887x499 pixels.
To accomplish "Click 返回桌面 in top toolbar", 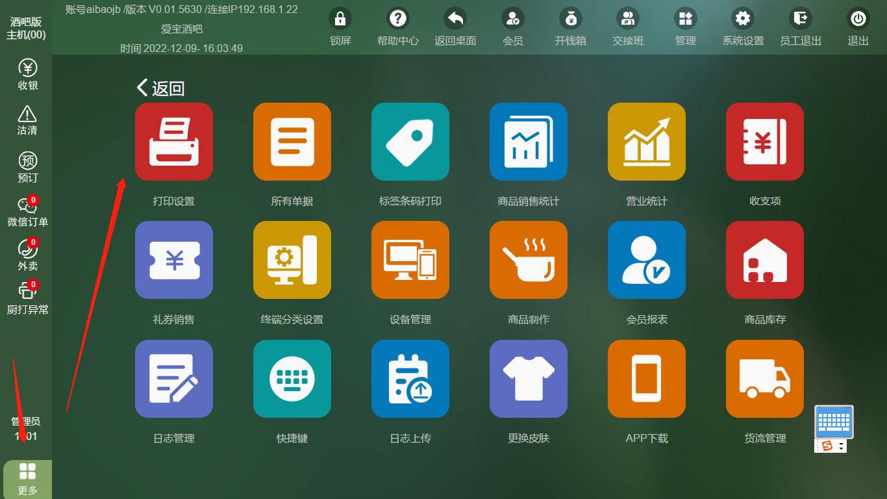I will tap(455, 27).
